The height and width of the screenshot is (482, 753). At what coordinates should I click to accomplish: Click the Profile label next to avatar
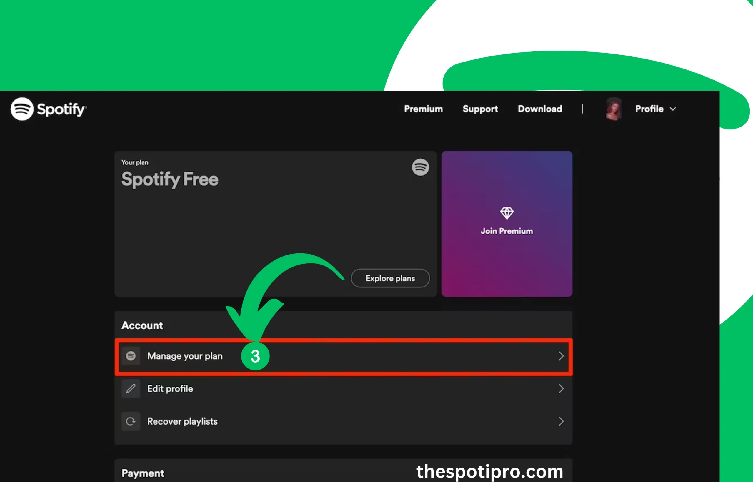coord(649,109)
